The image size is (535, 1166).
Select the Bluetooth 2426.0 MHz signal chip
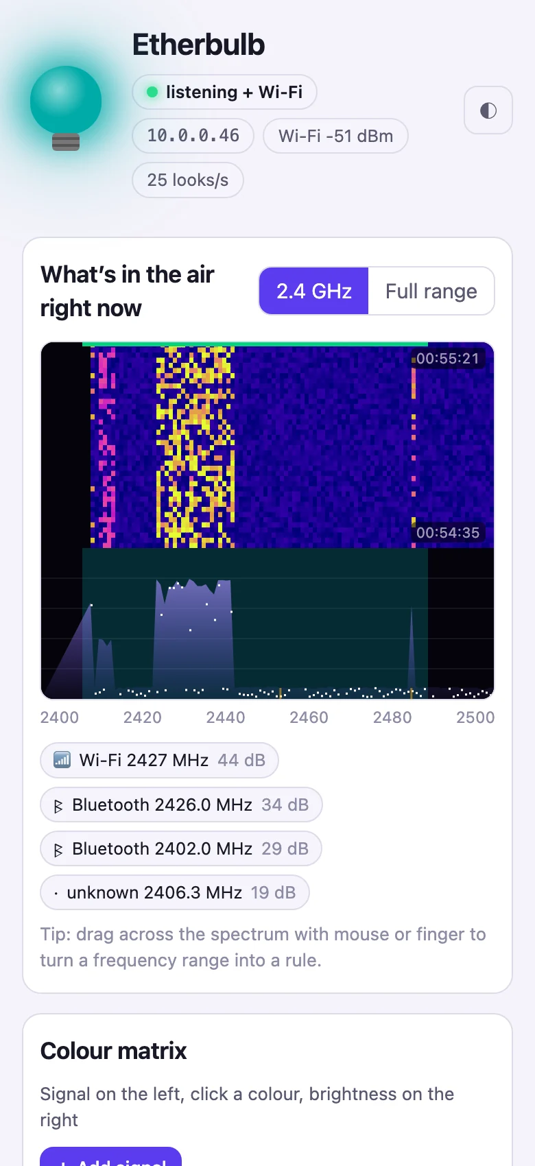point(181,805)
